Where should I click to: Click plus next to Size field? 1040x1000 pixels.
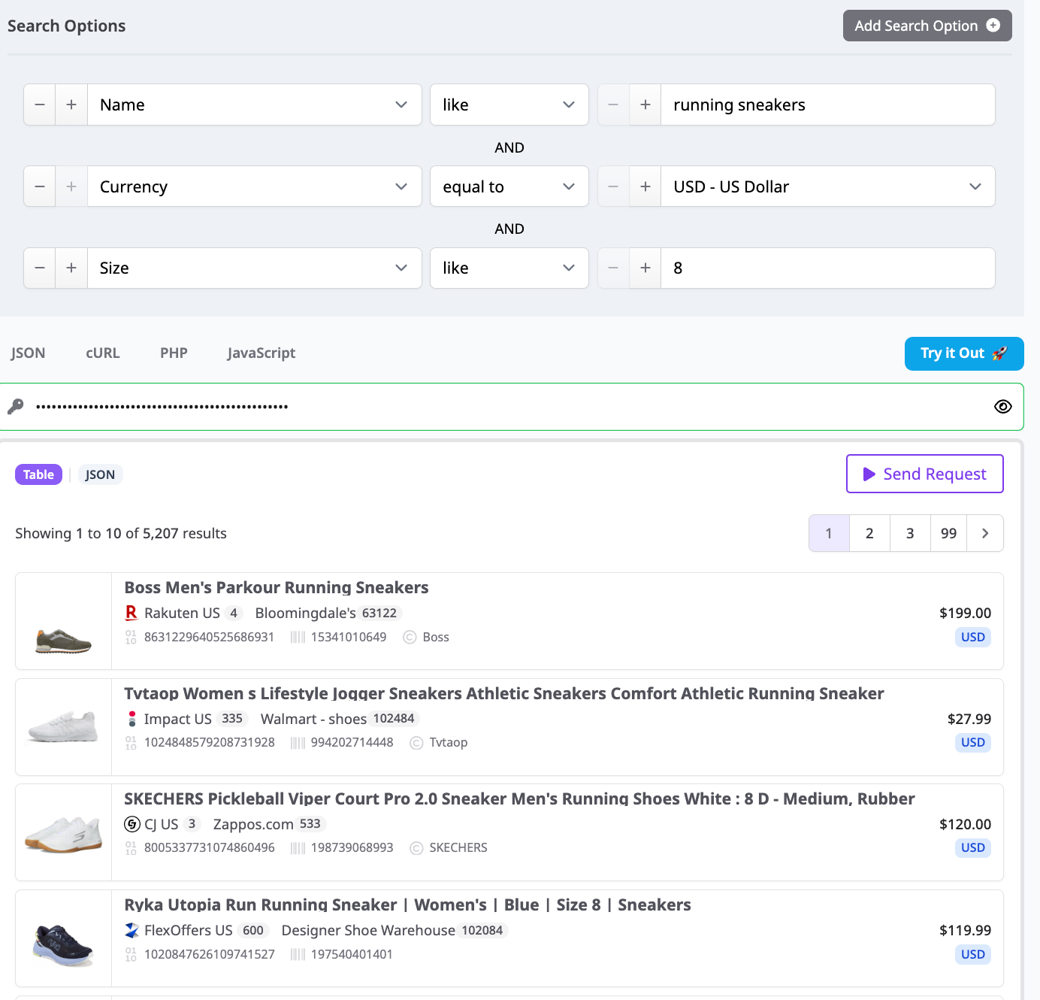pyautogui.click(x=71, y=268)
